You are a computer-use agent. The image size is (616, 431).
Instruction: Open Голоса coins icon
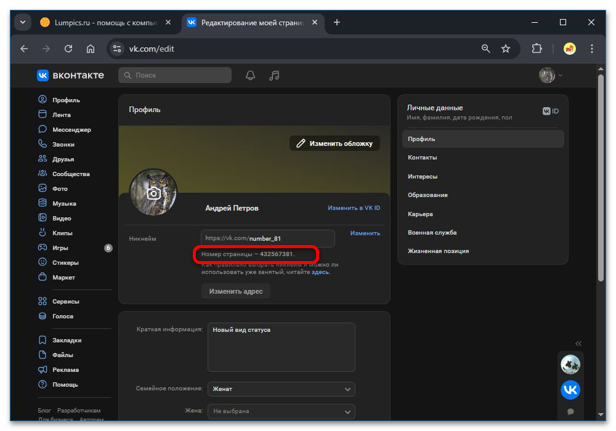pos(43,316)
